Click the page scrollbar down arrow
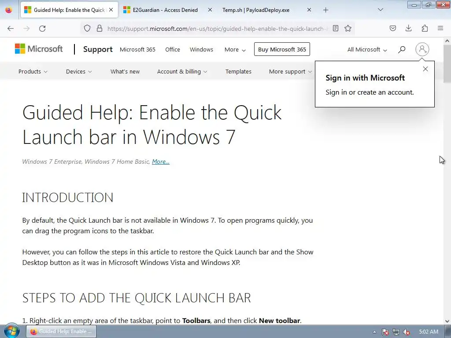451x338 pixels. pos(447,321)
